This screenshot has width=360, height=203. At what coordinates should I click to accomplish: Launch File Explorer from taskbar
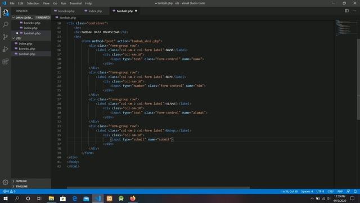[x=51, y=198]
